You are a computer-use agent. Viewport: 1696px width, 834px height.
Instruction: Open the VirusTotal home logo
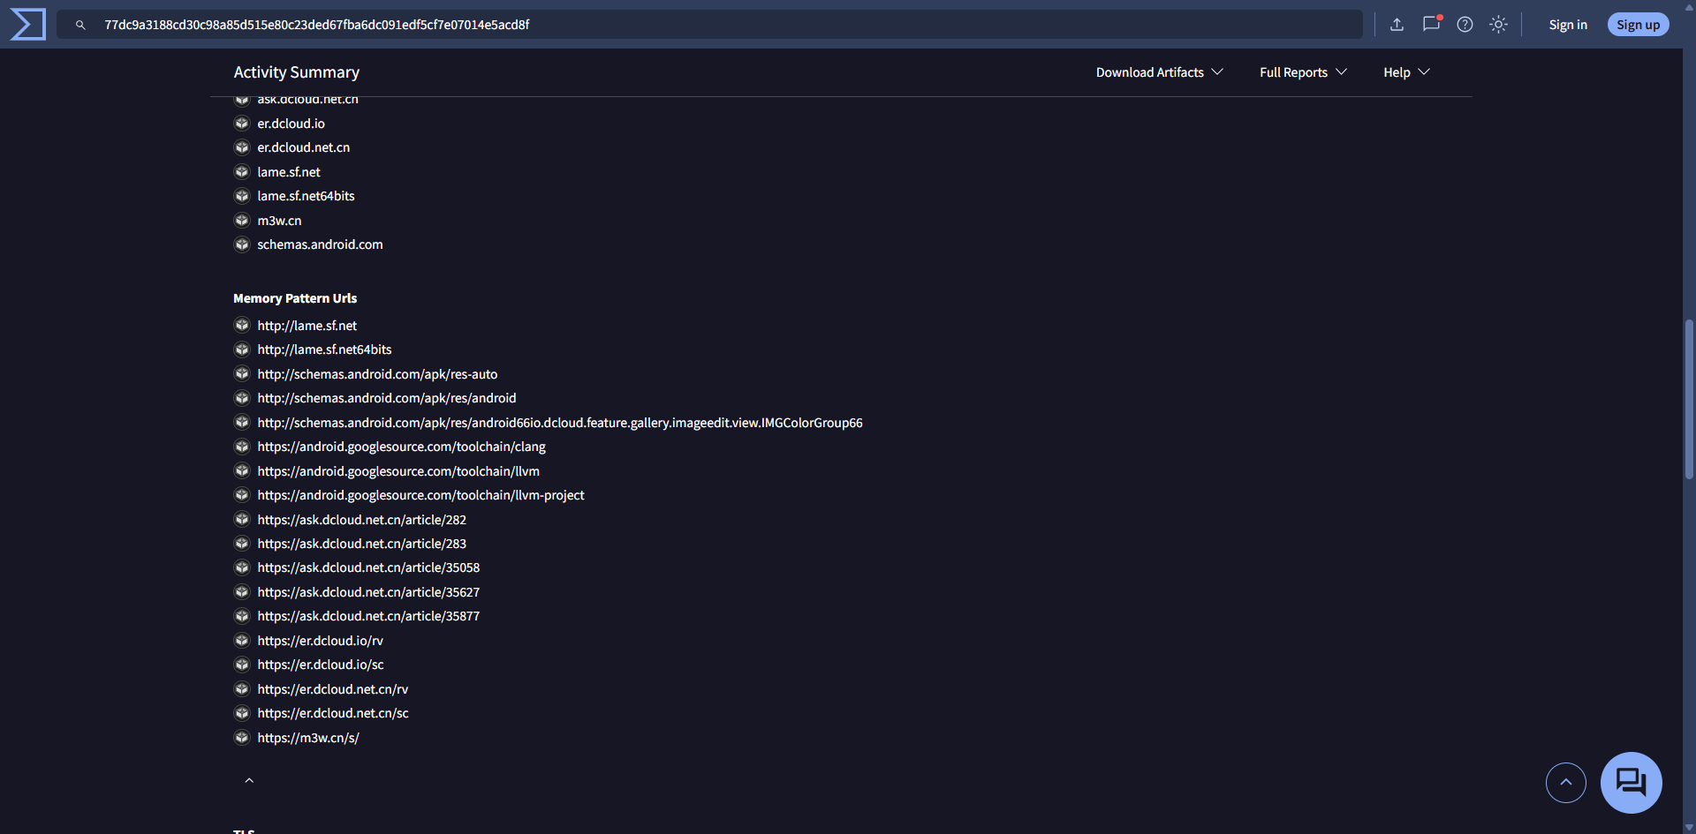point(27,24)
